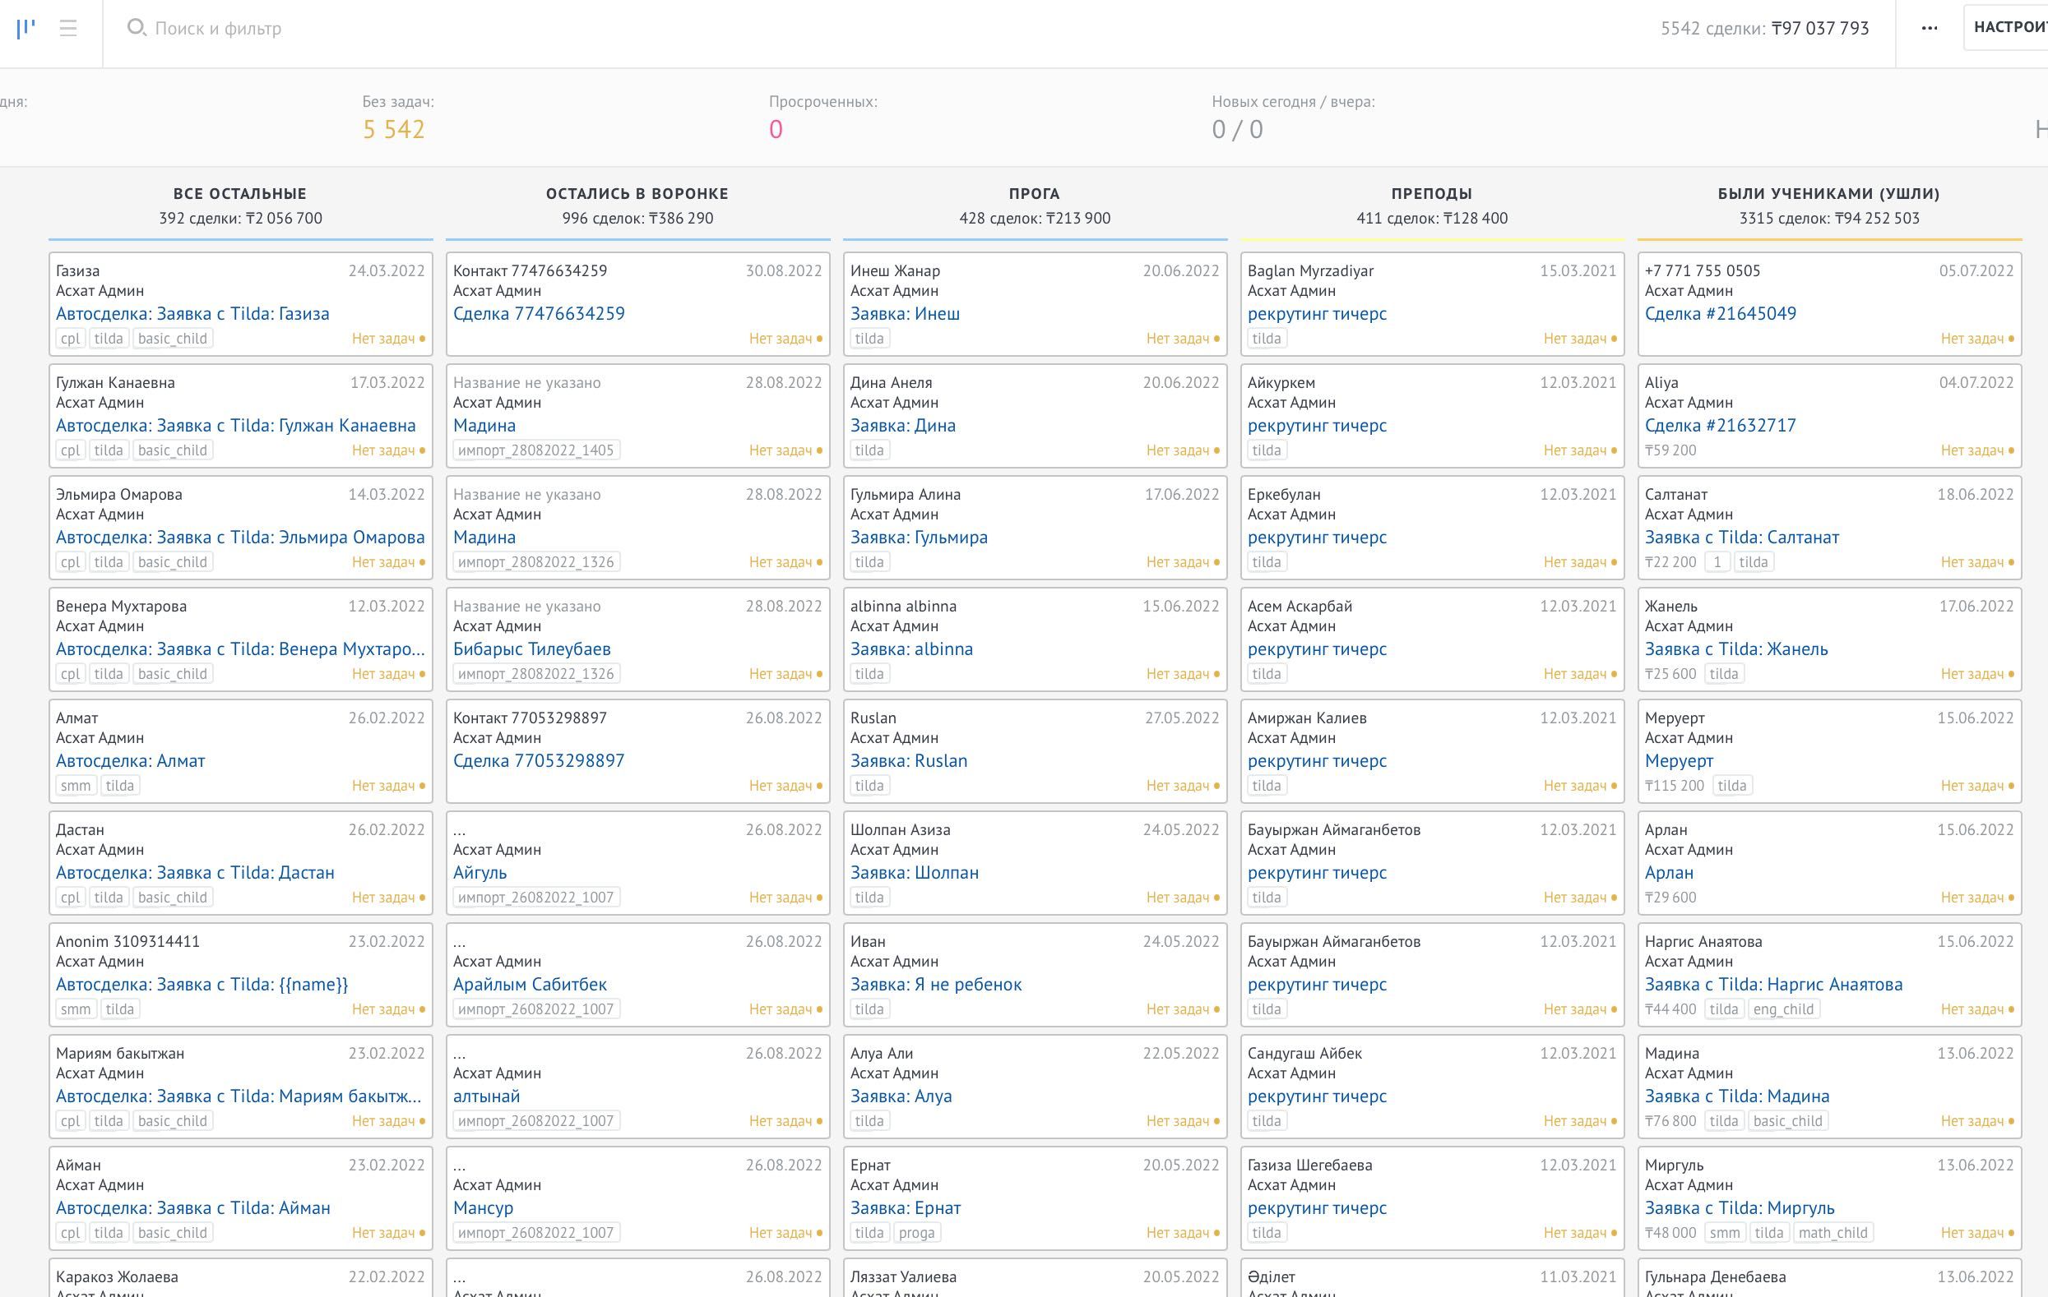Click contact name Гульмира Алина
The image size is (2048, 1297).
click(x=906, y=495)
